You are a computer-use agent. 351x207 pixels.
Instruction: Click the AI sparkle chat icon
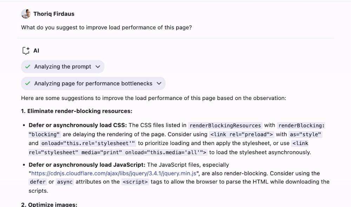26,51
